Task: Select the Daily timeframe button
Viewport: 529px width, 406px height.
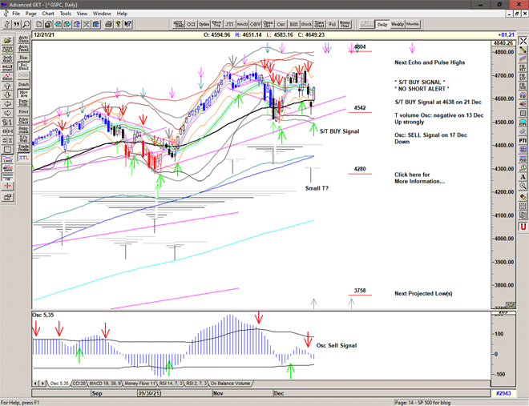Action: pyautogui.click(x=382, y=24)
